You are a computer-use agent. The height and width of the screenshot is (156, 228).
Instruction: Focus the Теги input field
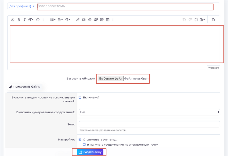tap(149, 124)
